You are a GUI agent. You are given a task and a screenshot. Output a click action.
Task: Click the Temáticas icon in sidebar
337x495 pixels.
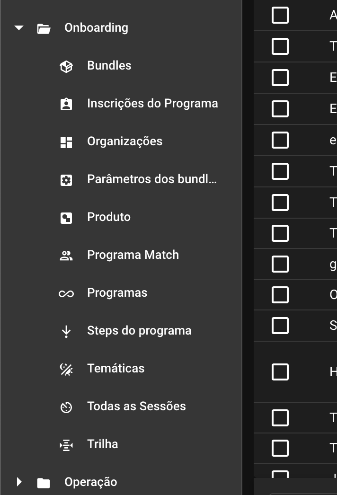[x=66, y=369]
